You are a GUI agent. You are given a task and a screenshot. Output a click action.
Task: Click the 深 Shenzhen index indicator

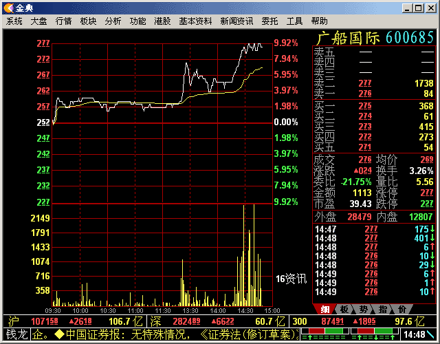155,321
